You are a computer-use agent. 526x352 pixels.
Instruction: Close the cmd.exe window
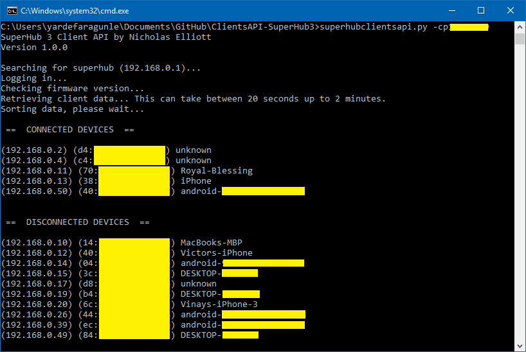[510, 11]
